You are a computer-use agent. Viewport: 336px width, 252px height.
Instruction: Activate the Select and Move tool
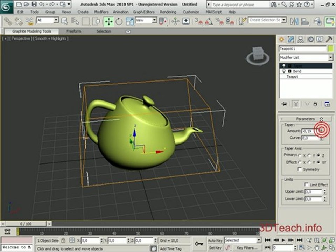click(108, 21)
